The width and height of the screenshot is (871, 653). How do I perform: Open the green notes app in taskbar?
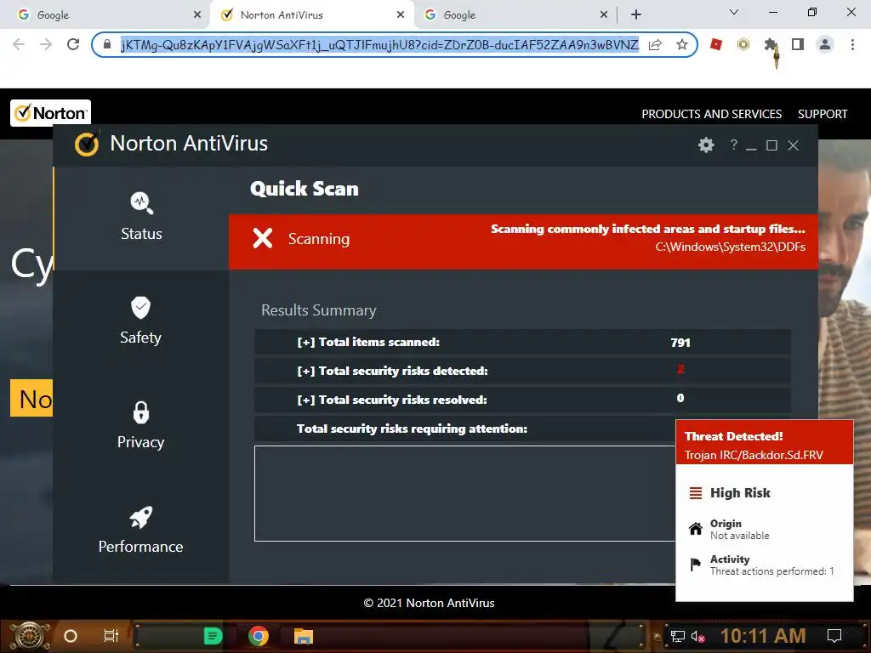coord(213,636)
